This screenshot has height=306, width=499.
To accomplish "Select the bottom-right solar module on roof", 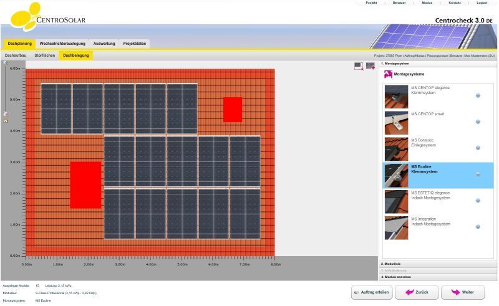I will point(245,214).
